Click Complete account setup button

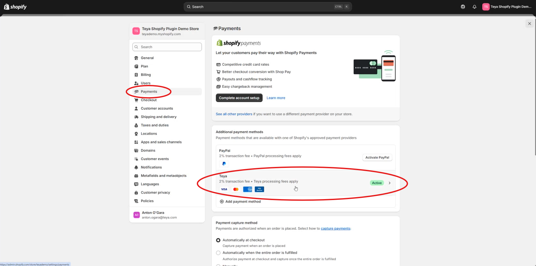pyautogui.click(x=239, y=98)
